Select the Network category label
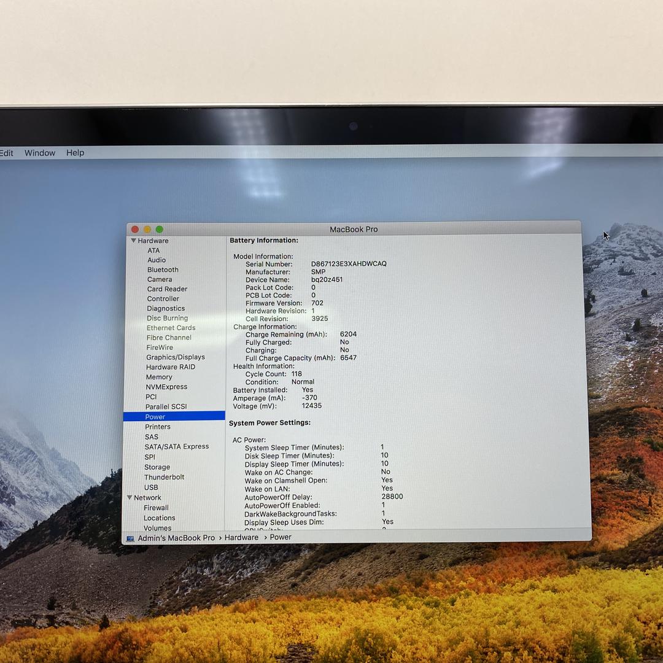663x663 pixels. pyautogui.click(x=147, y=498)
